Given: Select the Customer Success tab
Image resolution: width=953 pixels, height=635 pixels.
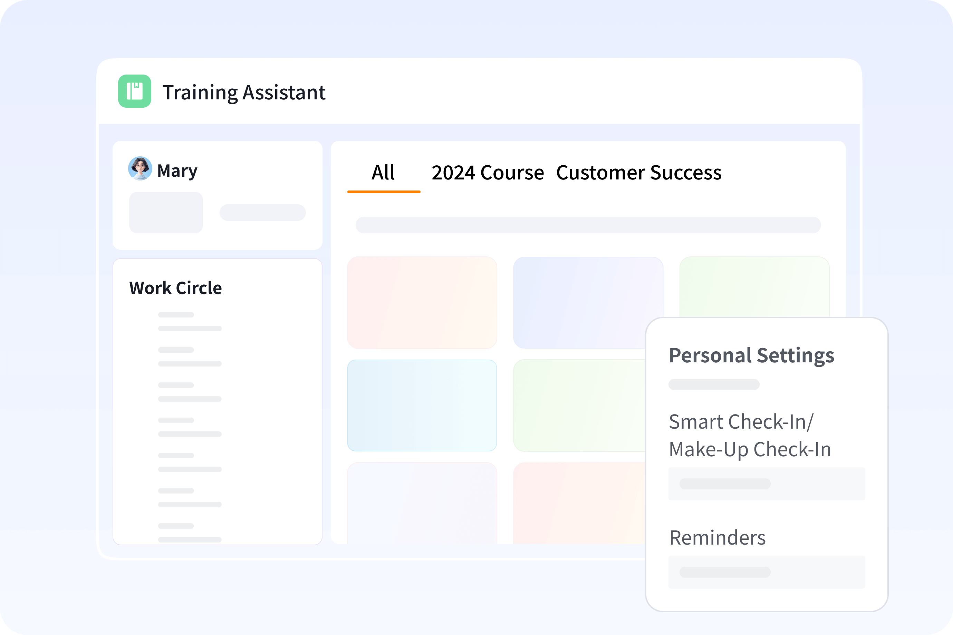Looking at the screenshot, I should [x=638, y=173].
